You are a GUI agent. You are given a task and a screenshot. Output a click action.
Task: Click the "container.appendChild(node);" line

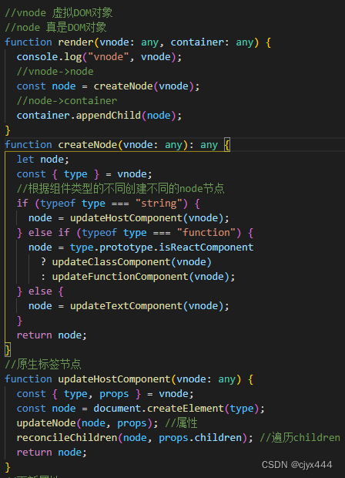coord(99,115)
